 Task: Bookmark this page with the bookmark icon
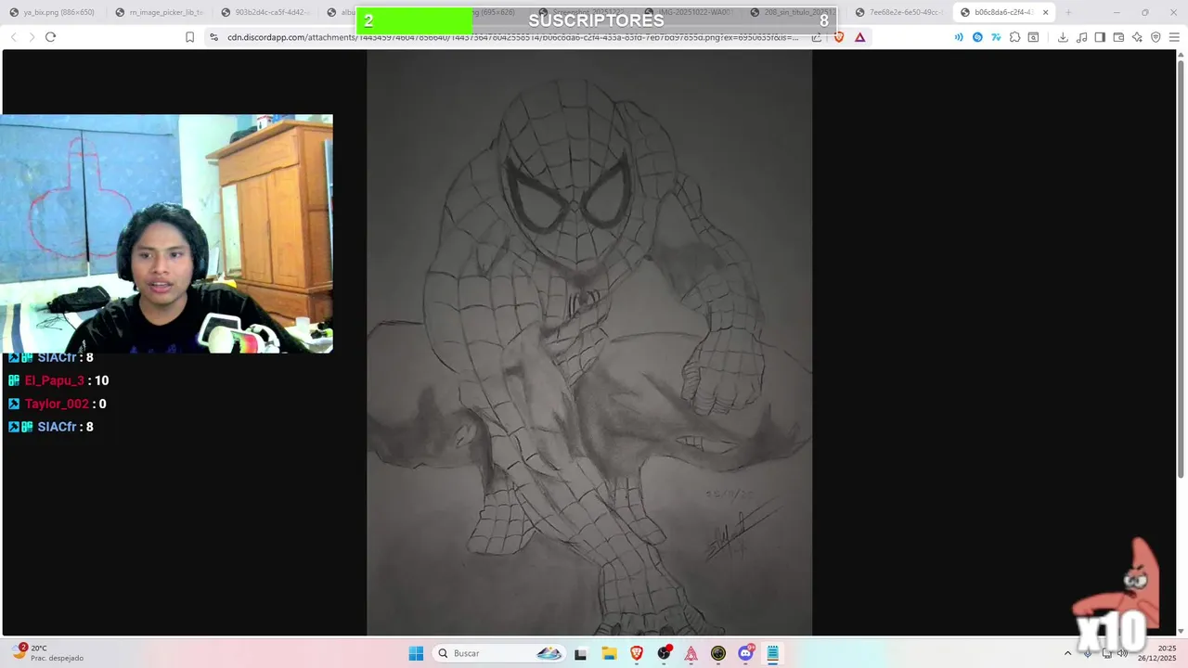(189, 37)
